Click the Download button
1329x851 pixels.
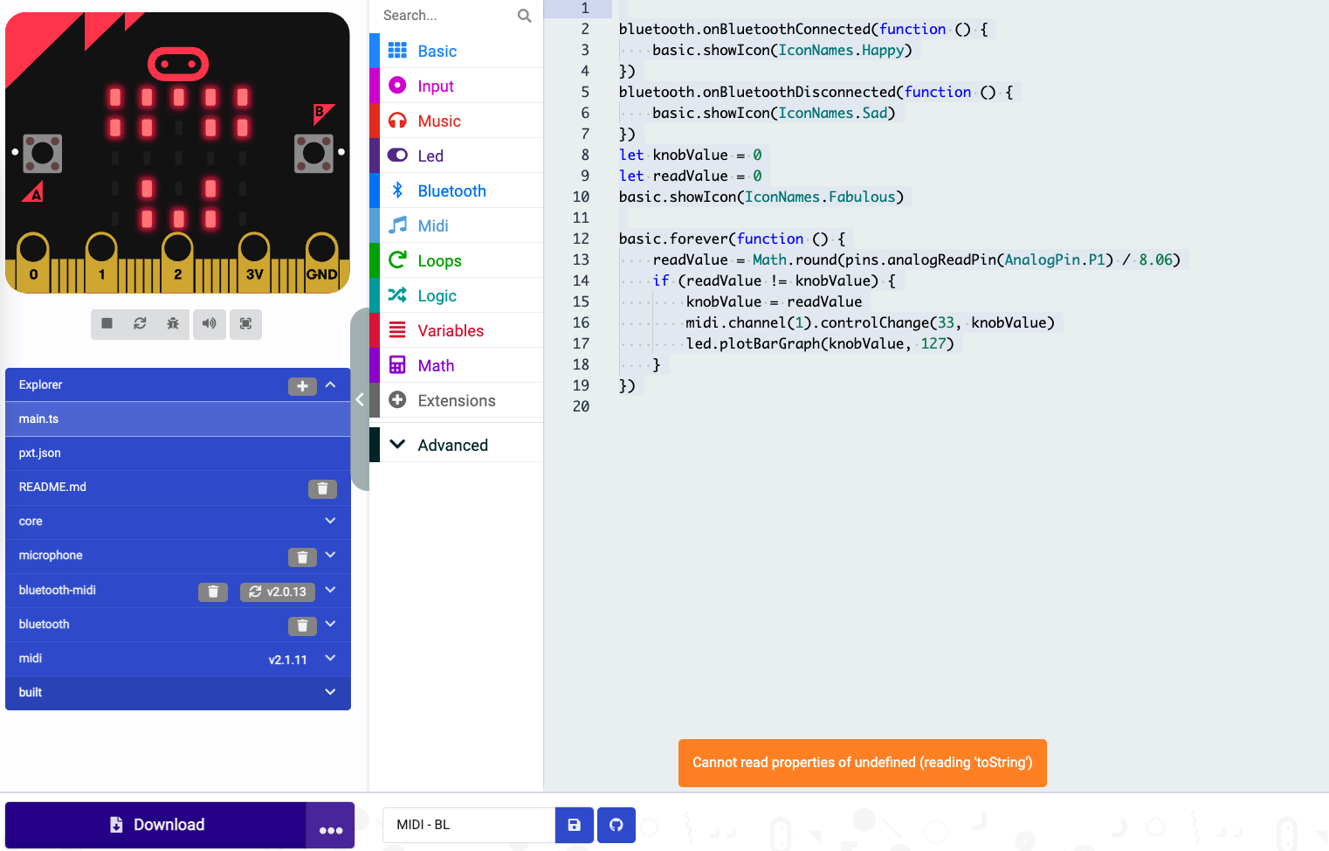point(155,824)
